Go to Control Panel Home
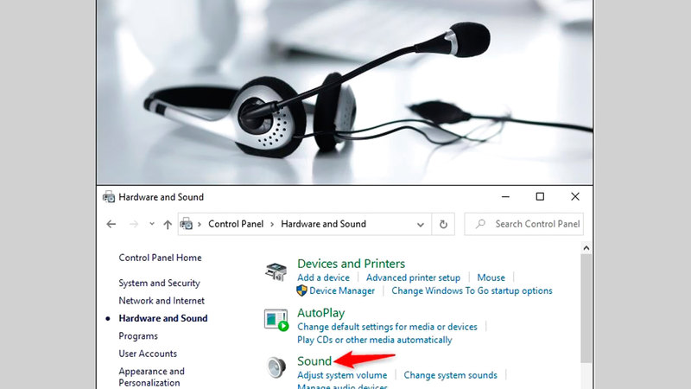This screenshot has height=389, width=691. click(160, 258)
